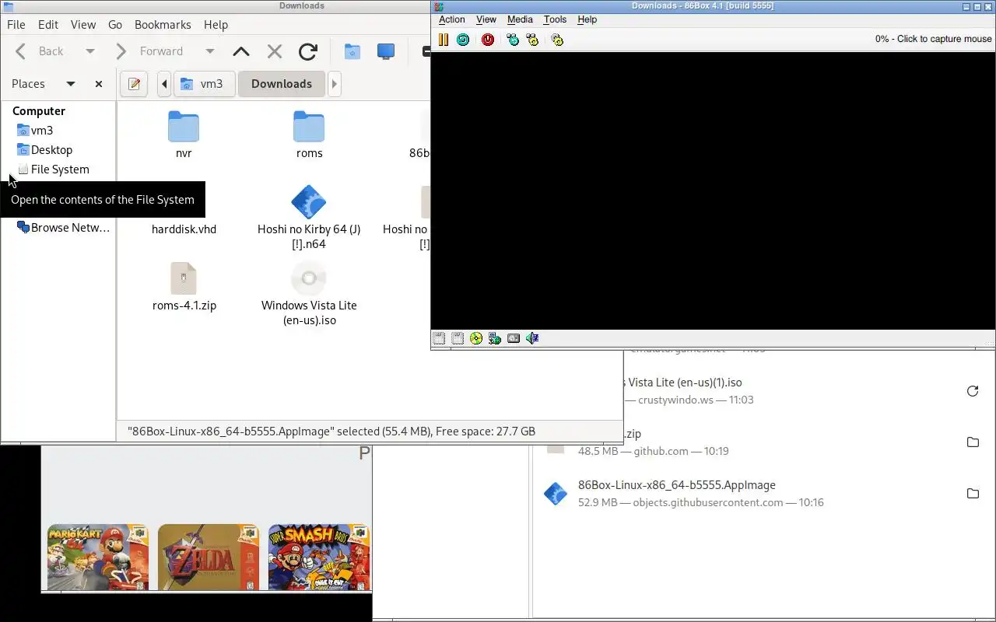Open the View menu in 86Box
The image size is (996, 622).
pyautogui.click(x=486, y=19)
